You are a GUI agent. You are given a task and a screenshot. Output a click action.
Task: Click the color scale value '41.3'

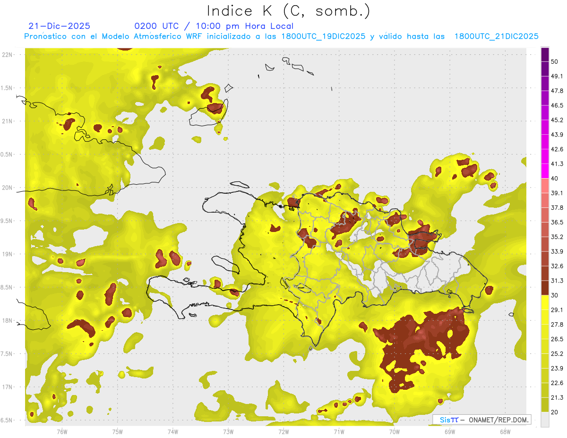click(x=557, y=164)
